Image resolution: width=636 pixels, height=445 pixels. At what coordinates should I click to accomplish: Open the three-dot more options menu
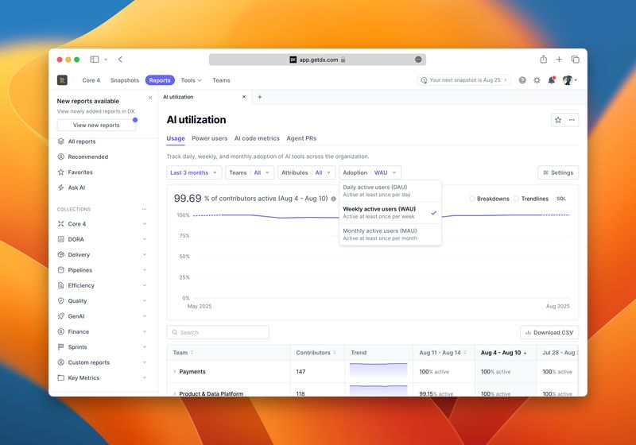[572, 120]
